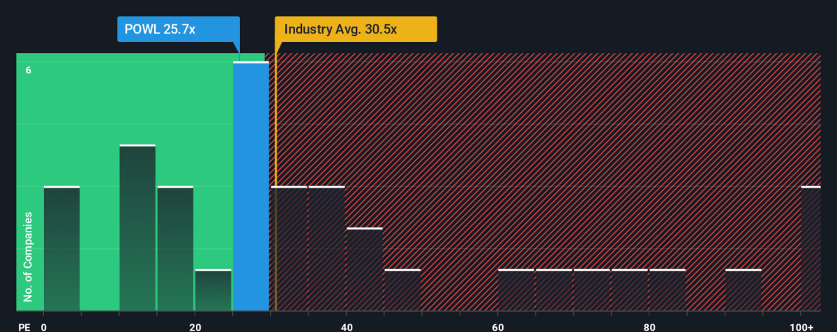Image resolution: width=837 pixels, height=332 pixels.
Task: Select the bar directly right of the yellow line
Action: [289, 248]
